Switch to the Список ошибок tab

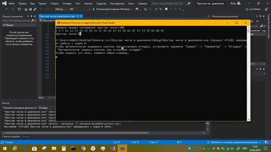[11, 136]
